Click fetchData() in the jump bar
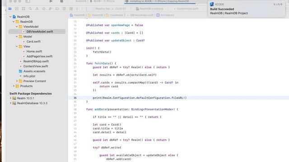This screenshot has width=289, height=162. click(x=165, y=15)
